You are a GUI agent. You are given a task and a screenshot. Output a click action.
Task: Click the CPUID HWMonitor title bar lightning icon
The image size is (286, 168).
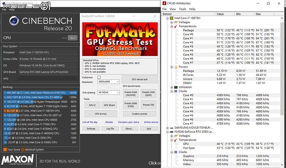click(x=164, y=3)
